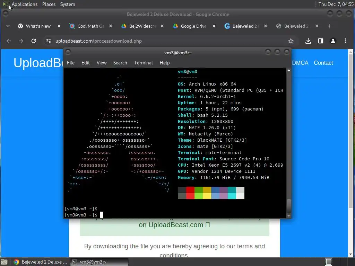Close the Google Drive tab
The width and height of the screenshot is (355, 266).
click(x=214, y=26)
